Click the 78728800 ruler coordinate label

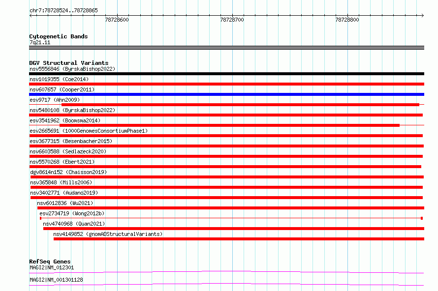coord(347,20)
